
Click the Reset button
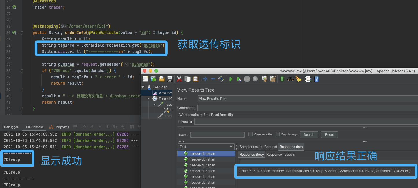coord(329,134)
